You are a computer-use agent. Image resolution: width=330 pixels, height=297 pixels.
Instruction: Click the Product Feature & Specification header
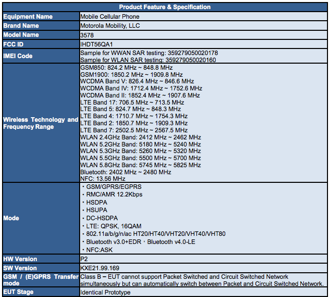[165, 7]
